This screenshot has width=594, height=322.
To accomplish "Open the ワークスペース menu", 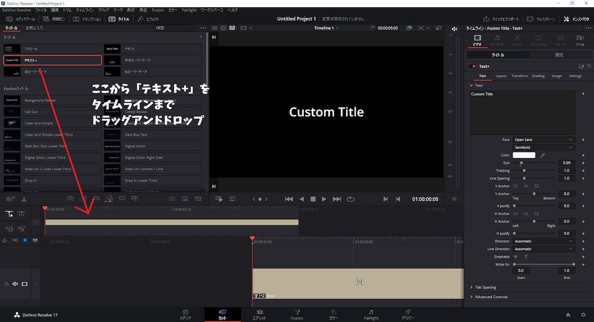I will click(212, 10).
